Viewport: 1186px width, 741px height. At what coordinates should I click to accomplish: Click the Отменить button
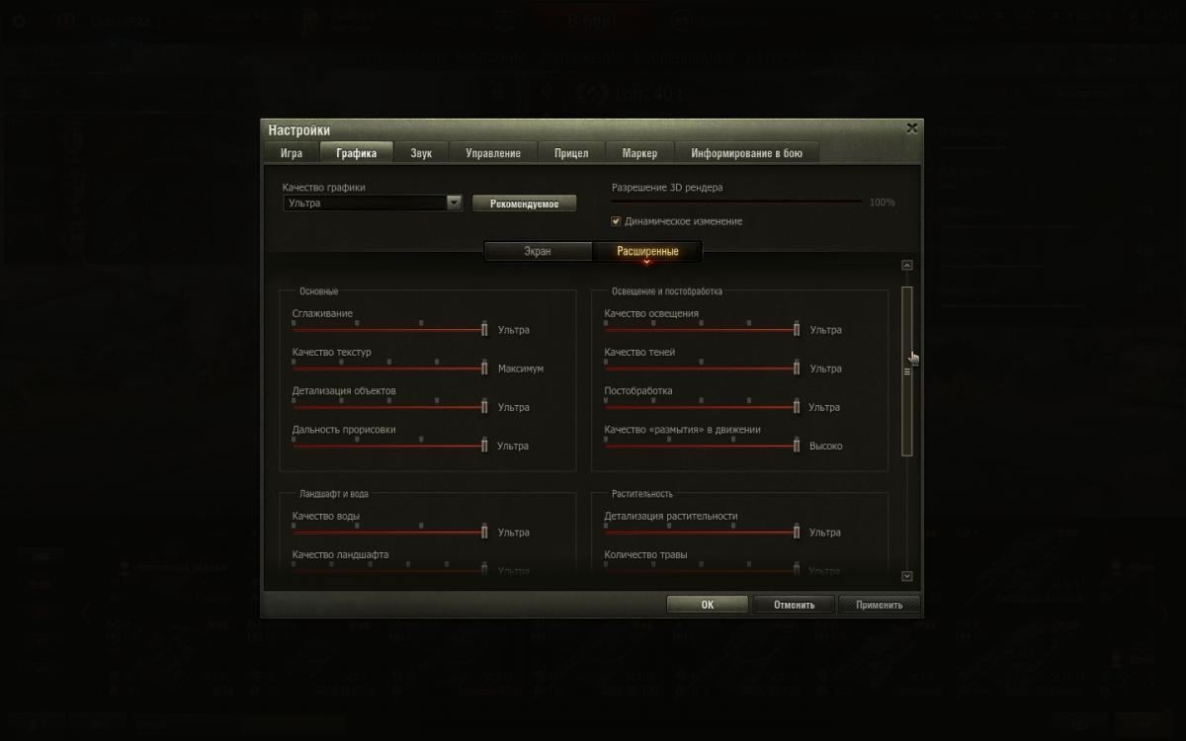[794, 605]
